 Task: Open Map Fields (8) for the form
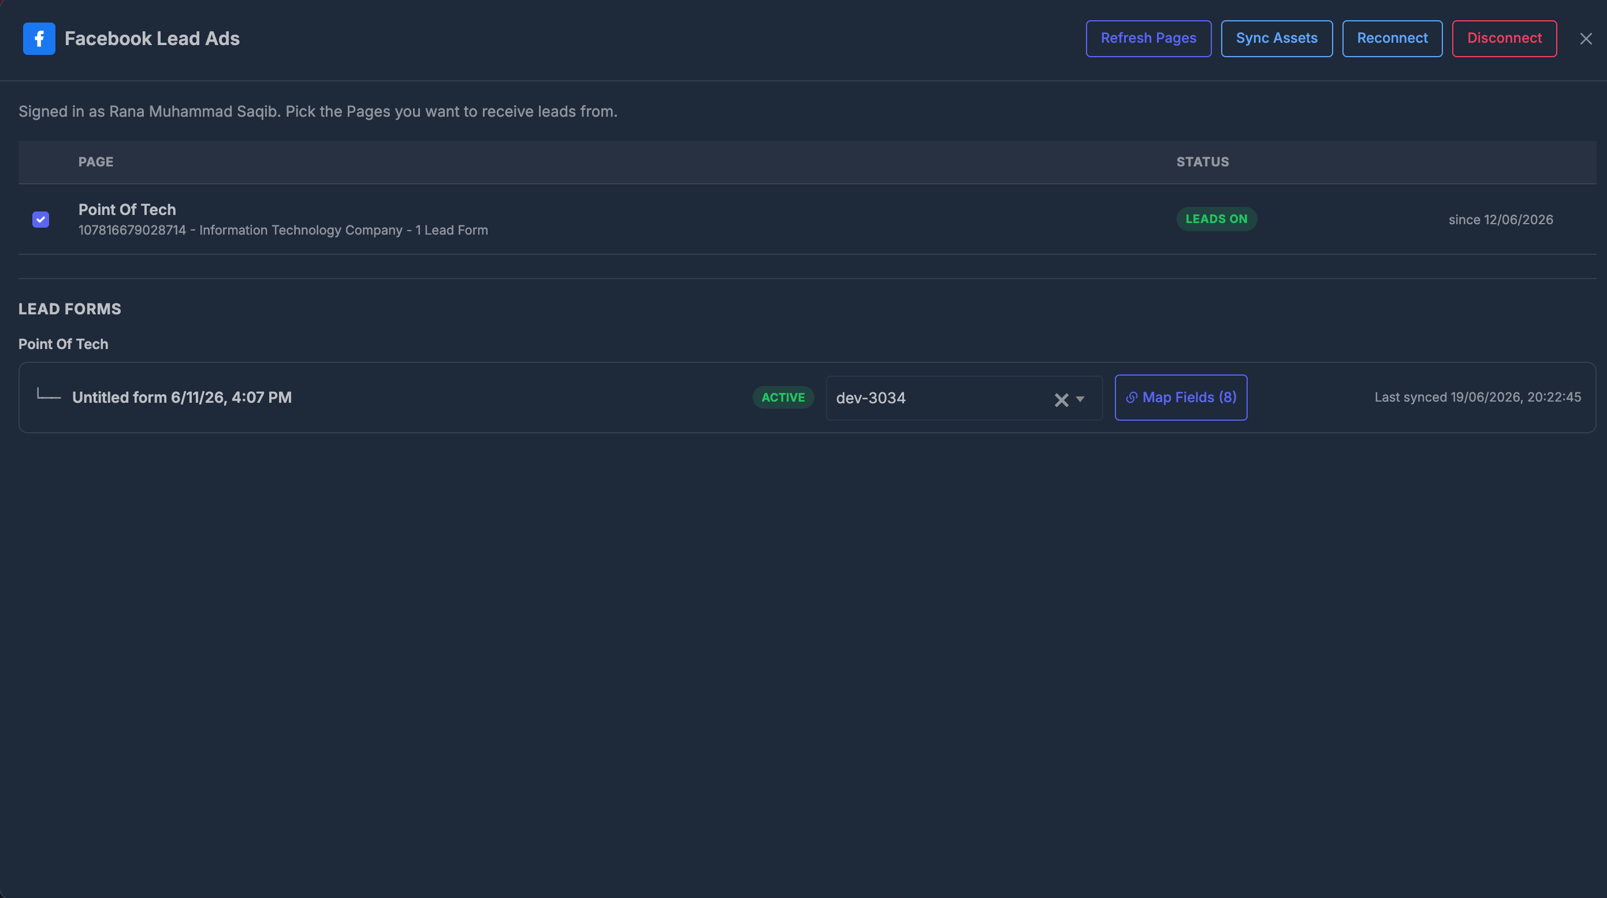click(x=1181, y=398)
